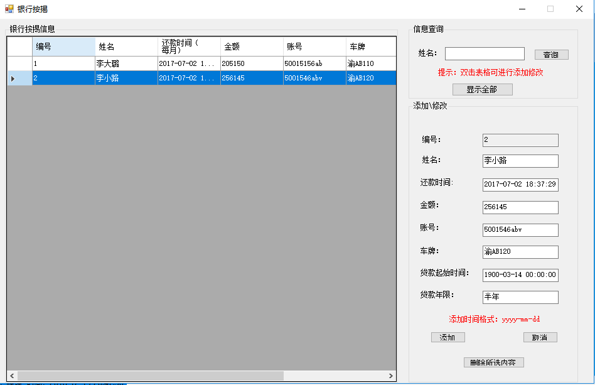Click the 账号 column header

coord(314,46)
